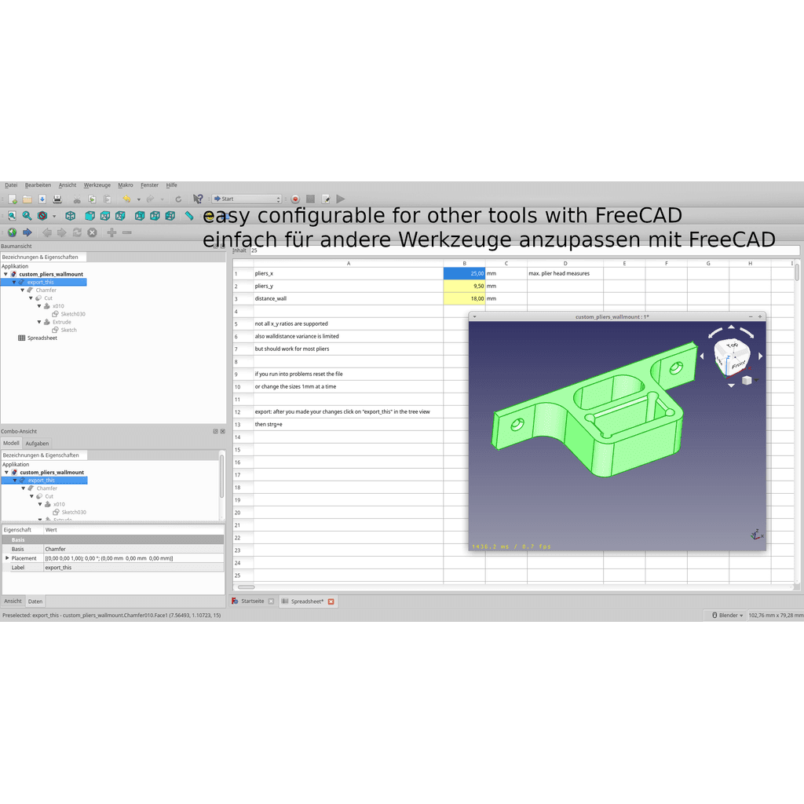Click the fit selection magnifier icon
The width and height of the screenshot is (804, 804).
[27, 216]
